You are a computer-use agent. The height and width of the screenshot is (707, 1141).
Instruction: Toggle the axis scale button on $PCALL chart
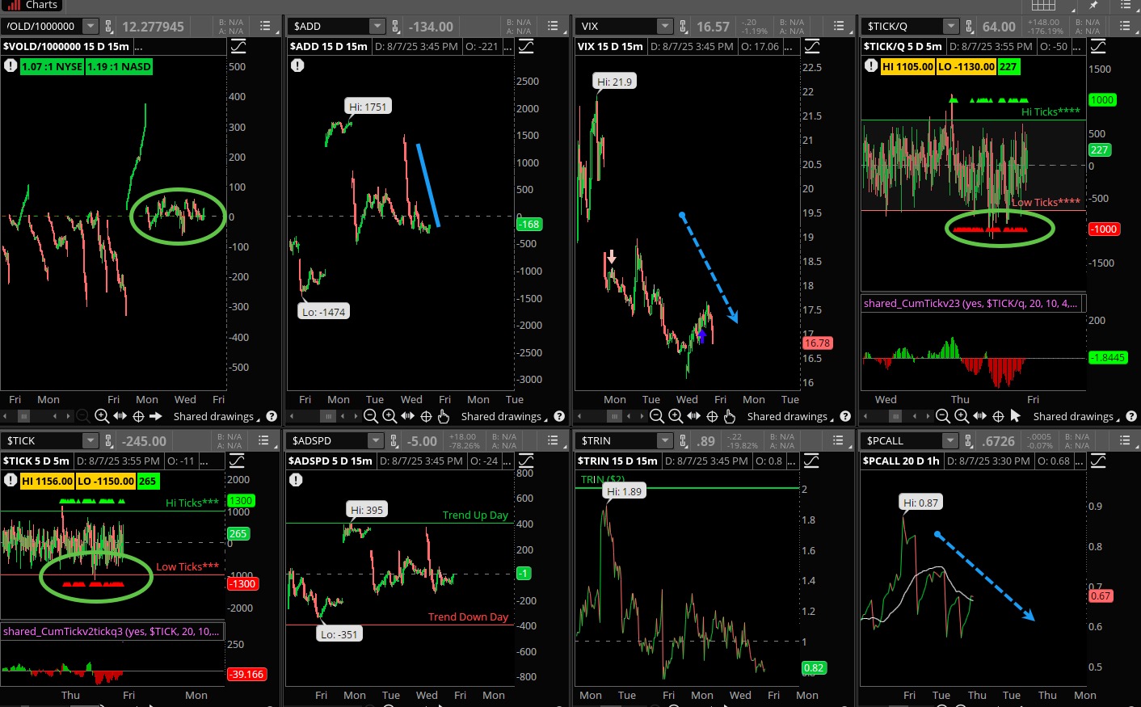tap(1098, 461)
